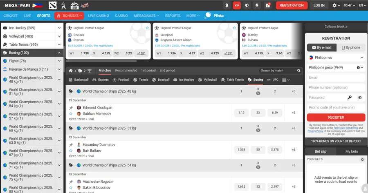This screenshot has height=193, width=368.
Task: Open bet slip settings gear icon
Action: point(362,160)
